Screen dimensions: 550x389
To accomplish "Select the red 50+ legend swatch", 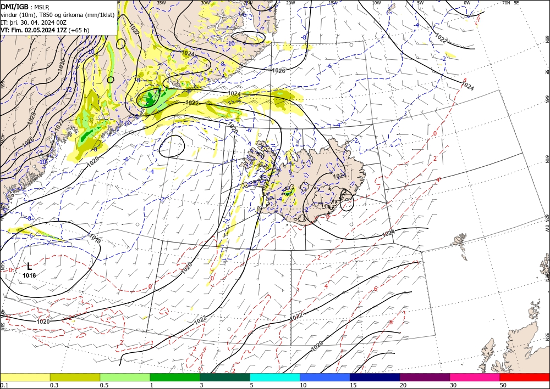I will pyautogui.click(x=525, y=377).
